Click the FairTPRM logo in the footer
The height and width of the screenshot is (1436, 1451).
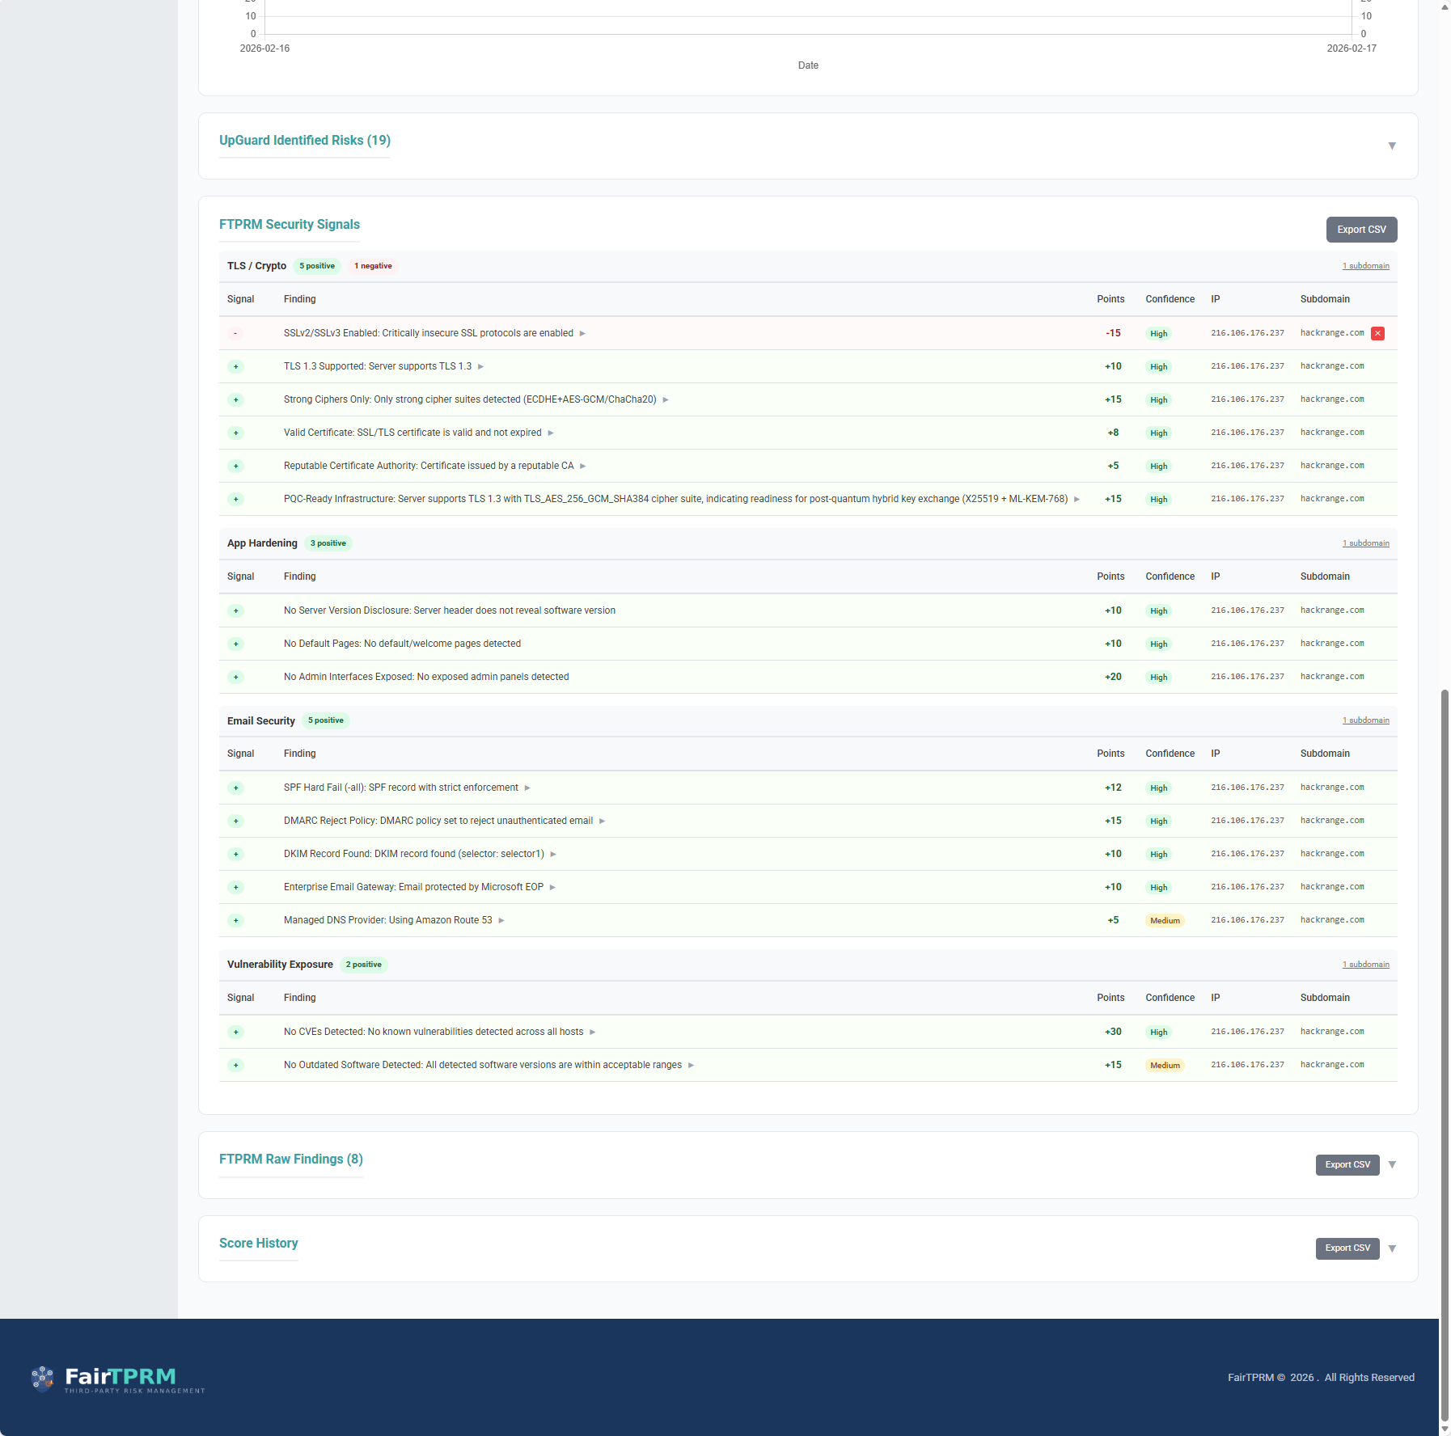pyautogui.click(x=118, y=1379)
